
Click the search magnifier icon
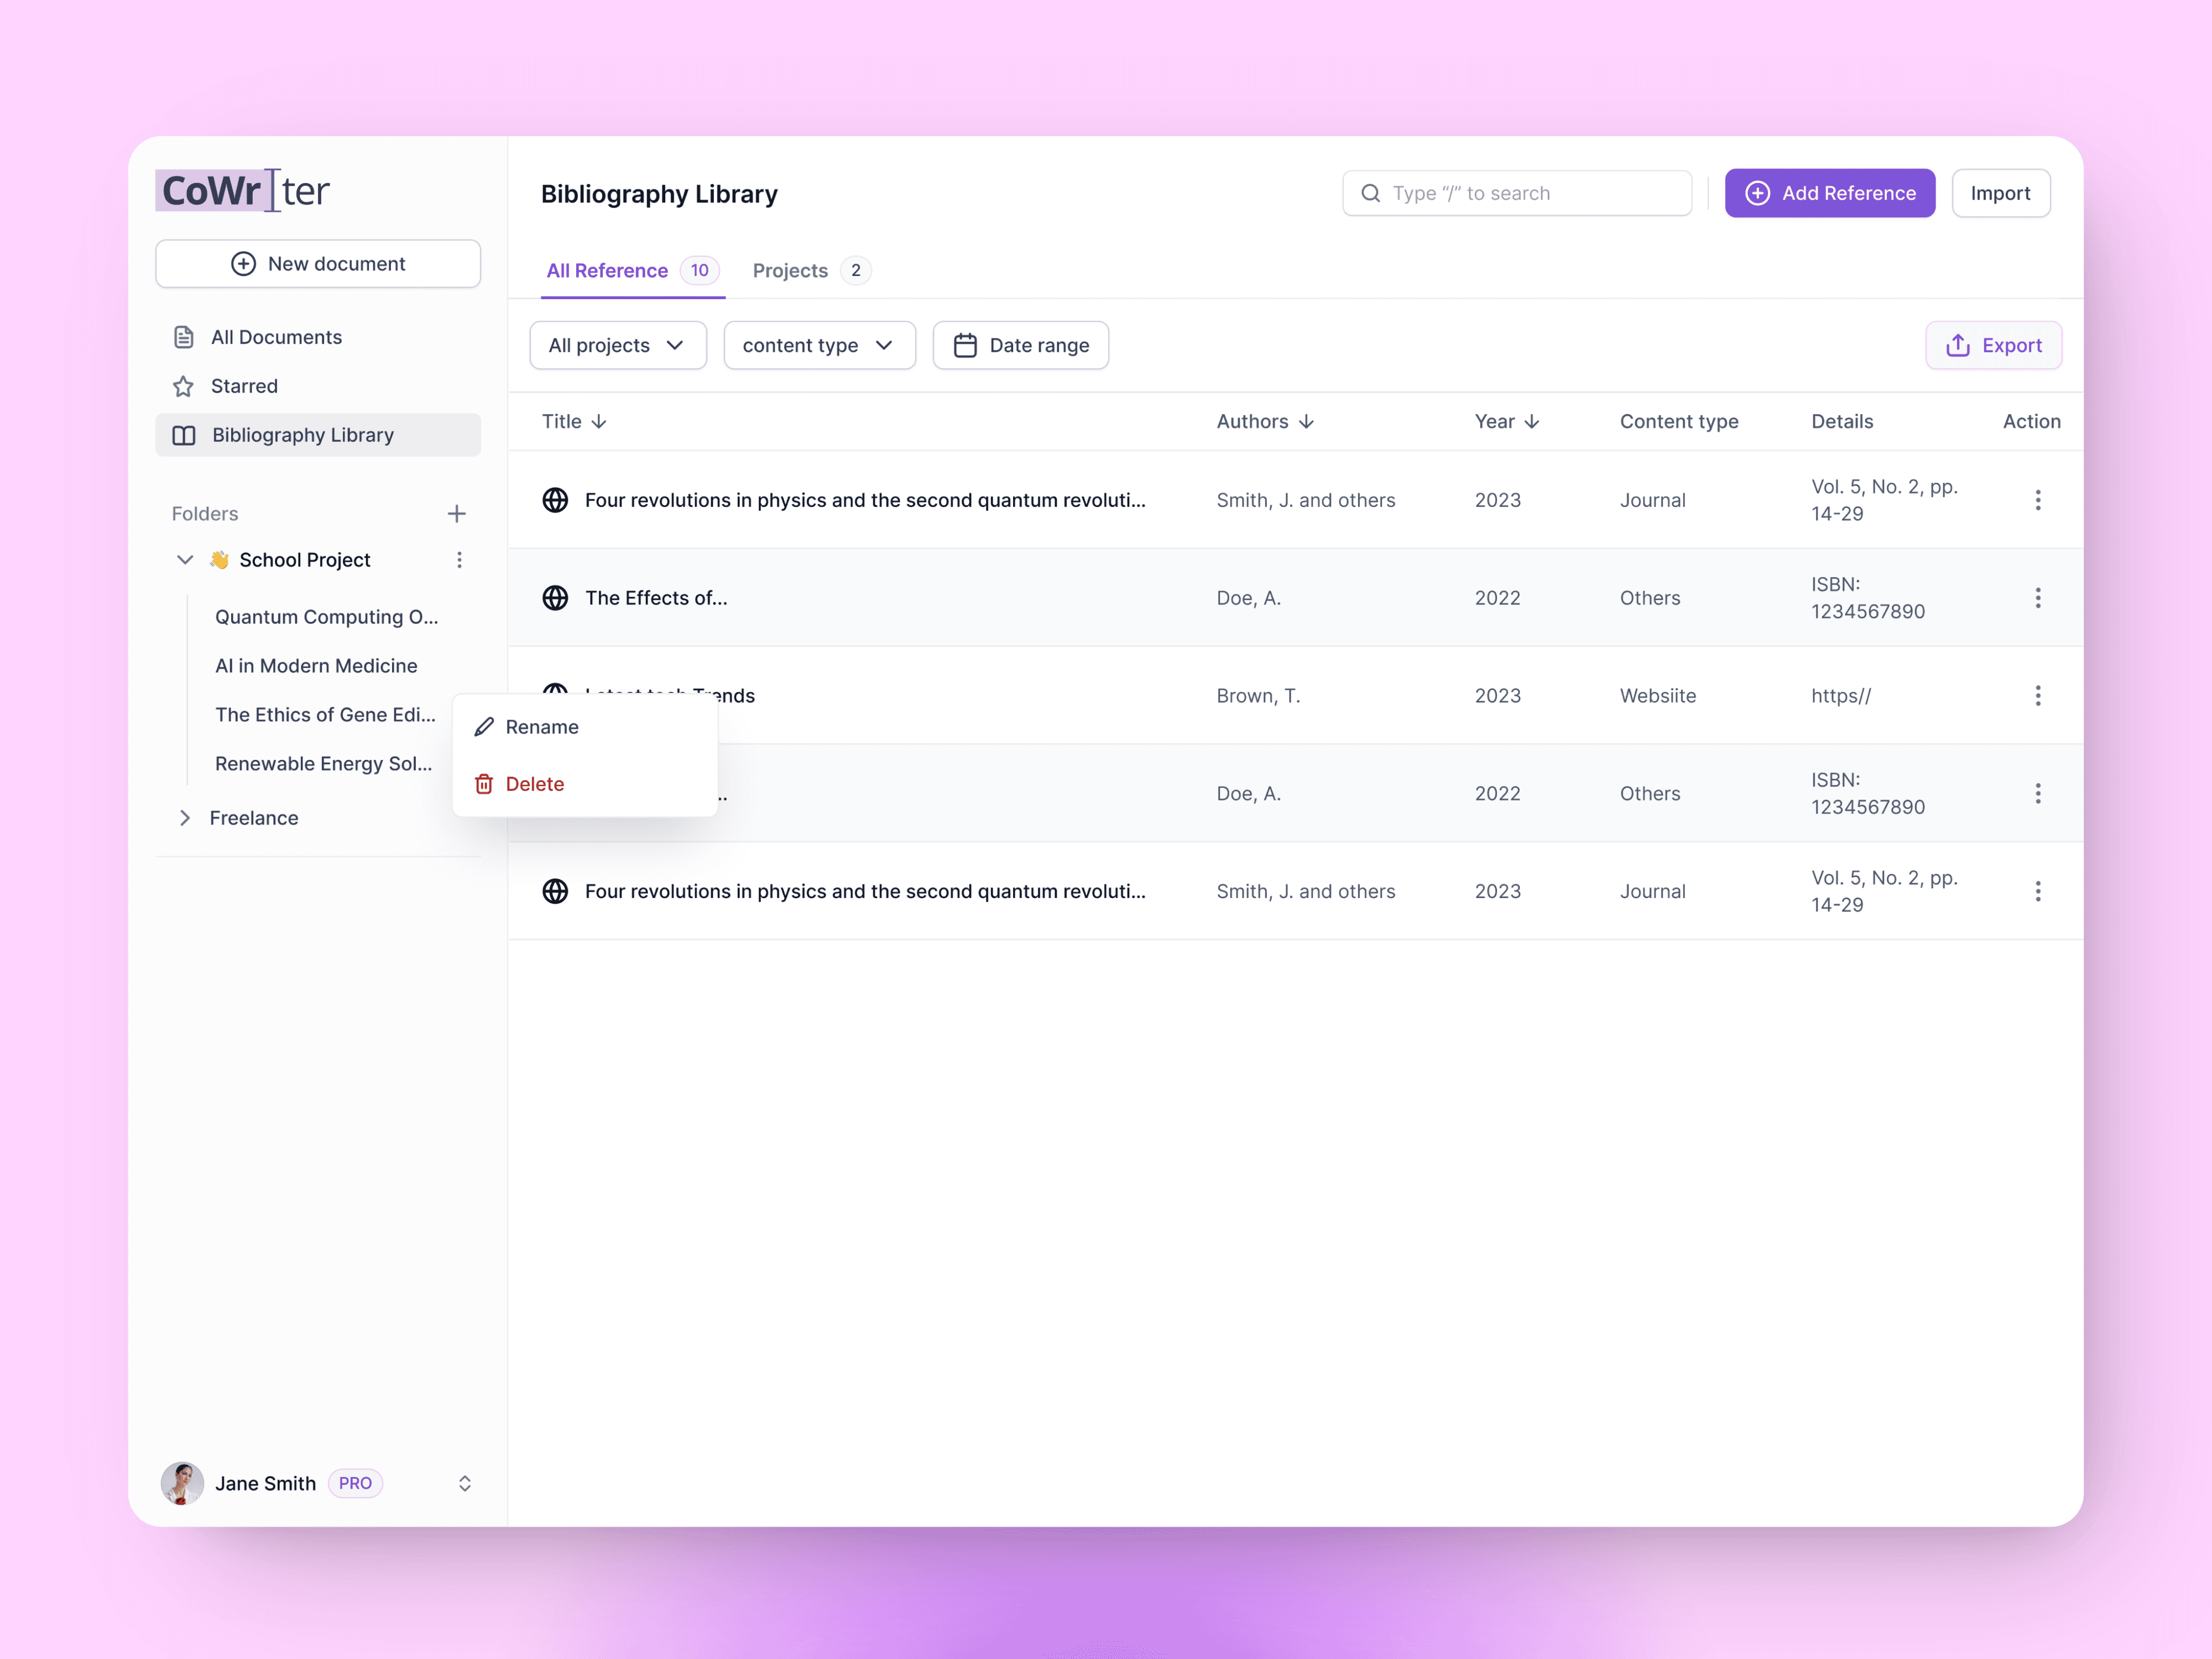pos(1371,193)
